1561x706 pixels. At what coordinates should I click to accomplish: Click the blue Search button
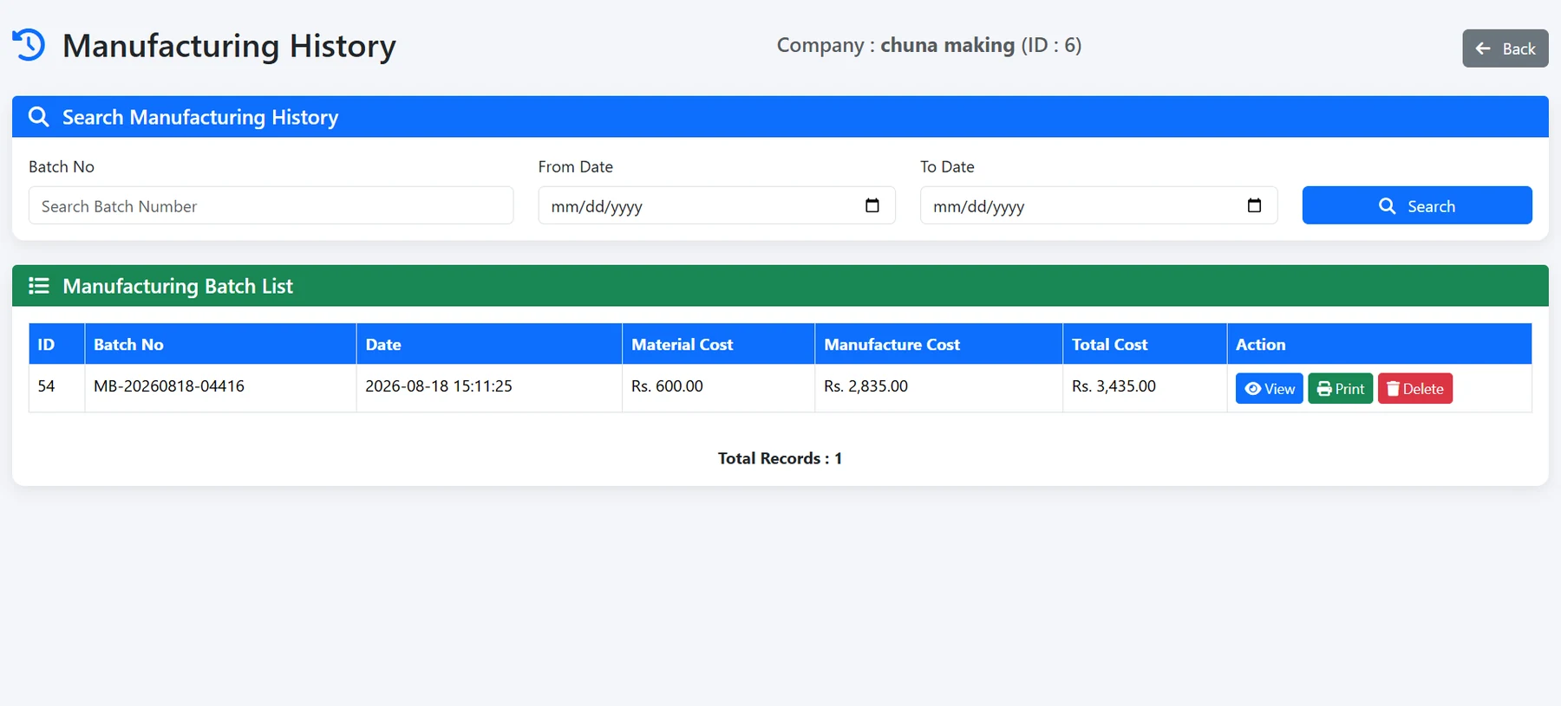click(x=1417, y=205)
